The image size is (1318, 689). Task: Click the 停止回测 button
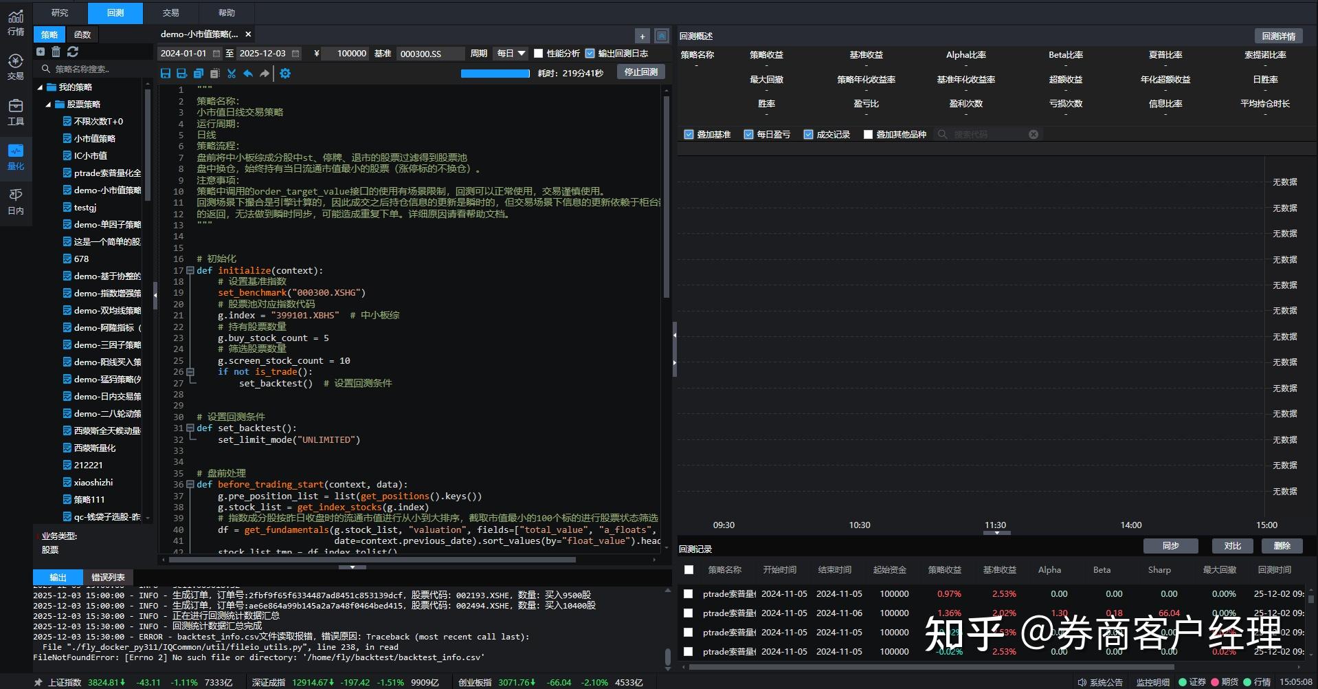[640, 72]
